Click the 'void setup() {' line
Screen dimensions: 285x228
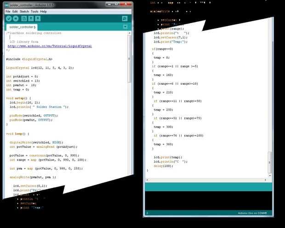click(x=18, y=98)
